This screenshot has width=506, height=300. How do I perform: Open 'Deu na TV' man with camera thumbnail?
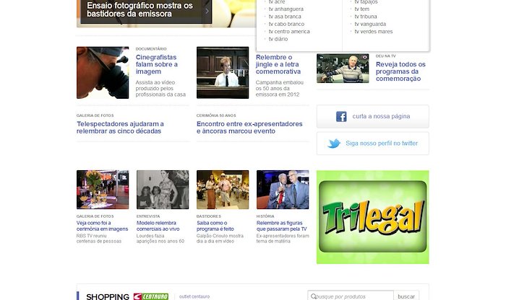(343, 69)
